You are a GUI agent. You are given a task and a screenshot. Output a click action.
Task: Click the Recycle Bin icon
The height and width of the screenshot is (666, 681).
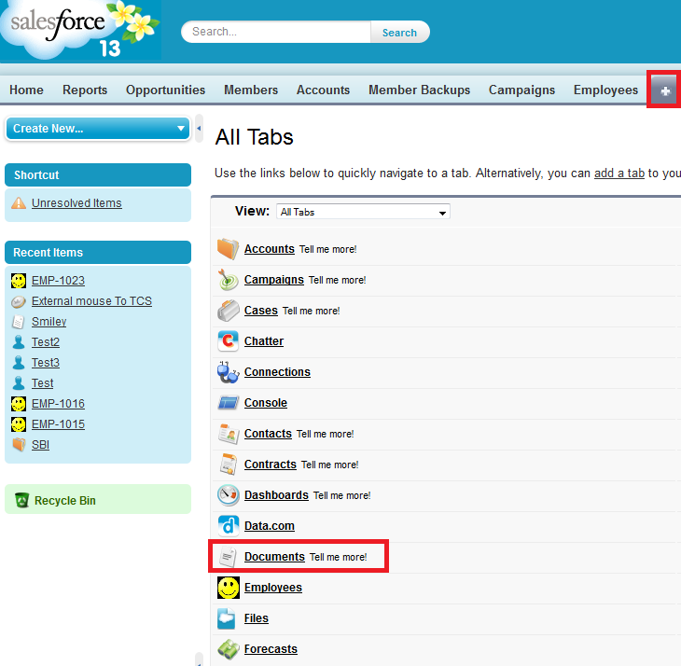21,500
